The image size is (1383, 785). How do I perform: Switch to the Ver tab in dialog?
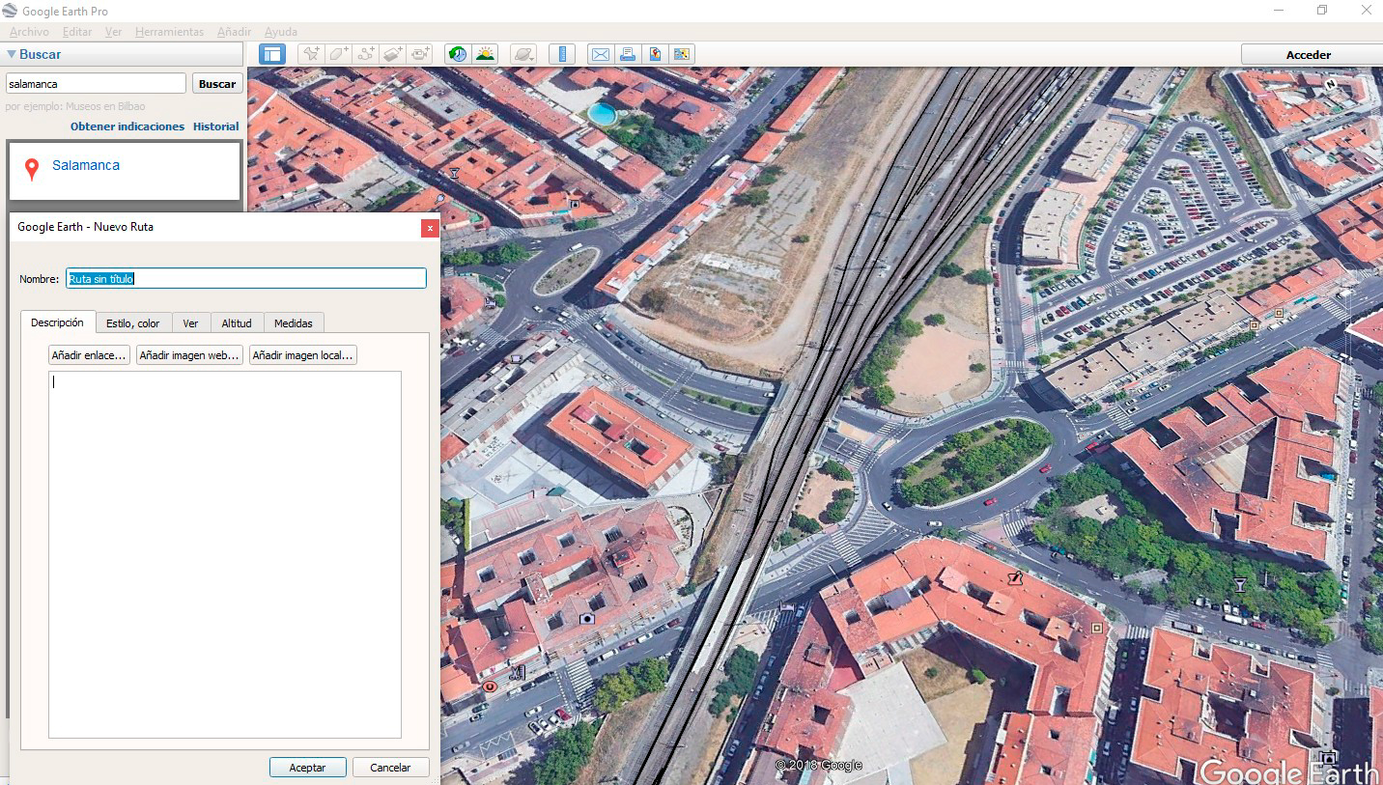click(x=190, y=323)
